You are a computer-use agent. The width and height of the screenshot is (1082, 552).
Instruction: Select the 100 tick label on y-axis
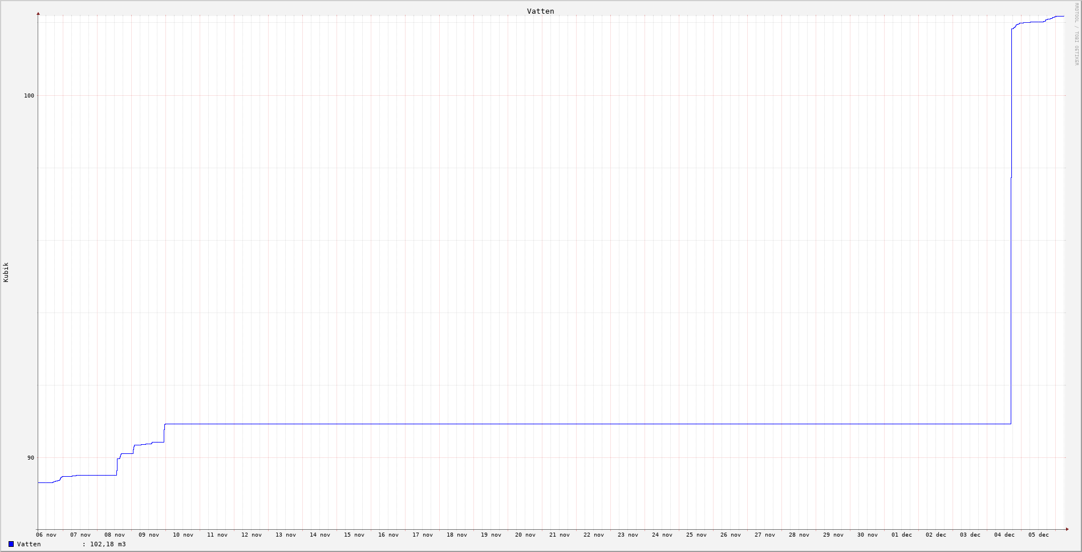[29, 95]
